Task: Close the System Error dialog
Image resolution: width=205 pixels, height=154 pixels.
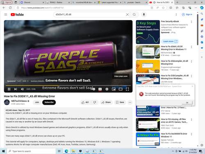Action: (x=192, y=86)
